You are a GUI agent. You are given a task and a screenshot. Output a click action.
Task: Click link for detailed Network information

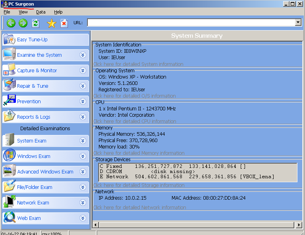[140, 207]
